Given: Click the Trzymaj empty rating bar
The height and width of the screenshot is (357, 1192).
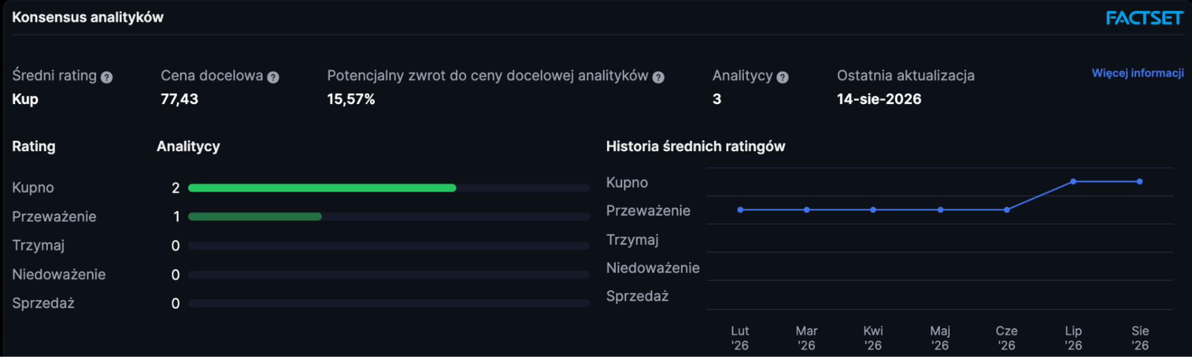Looking at the screenshot, I should (389, 246).
